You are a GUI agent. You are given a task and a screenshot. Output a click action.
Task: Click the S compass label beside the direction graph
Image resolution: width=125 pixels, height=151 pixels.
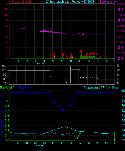click(118, 75)
